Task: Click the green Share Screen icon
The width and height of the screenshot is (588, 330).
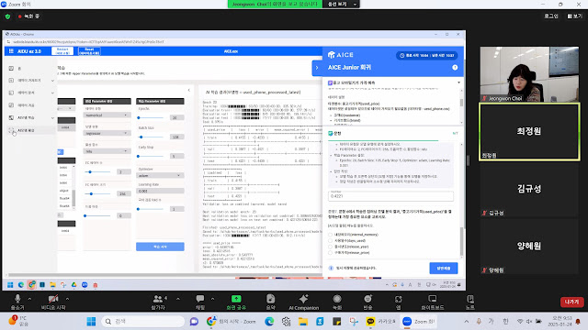Action: coord(236,299)
